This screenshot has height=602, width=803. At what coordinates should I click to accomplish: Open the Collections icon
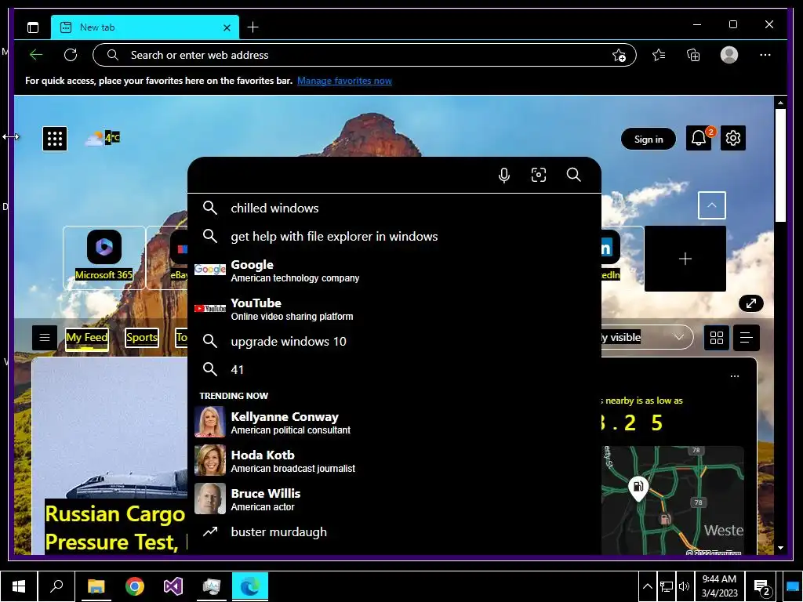693,55
